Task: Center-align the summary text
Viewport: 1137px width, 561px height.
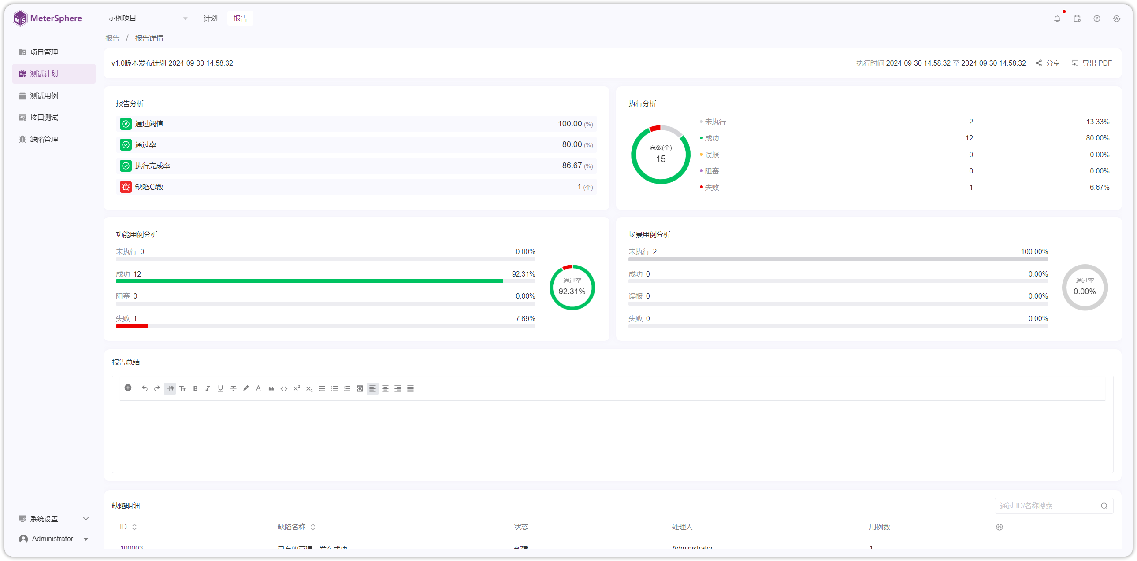Action: [x=385, y=388]
